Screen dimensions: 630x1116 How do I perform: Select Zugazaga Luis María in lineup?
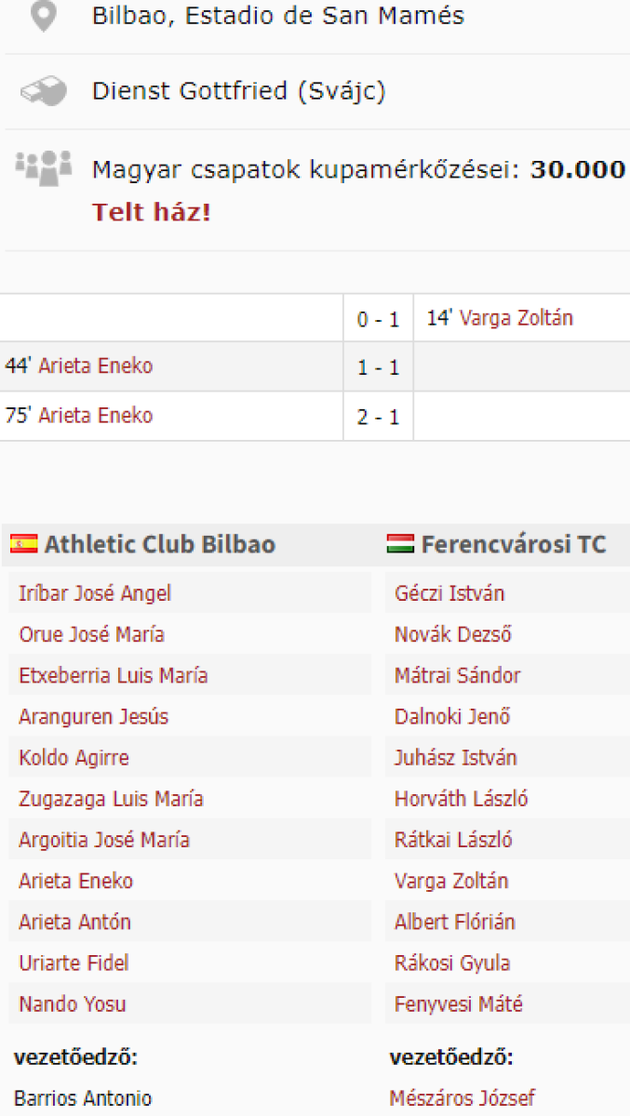pos(111,799)
